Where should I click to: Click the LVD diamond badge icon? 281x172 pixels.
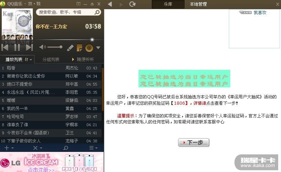245,12
